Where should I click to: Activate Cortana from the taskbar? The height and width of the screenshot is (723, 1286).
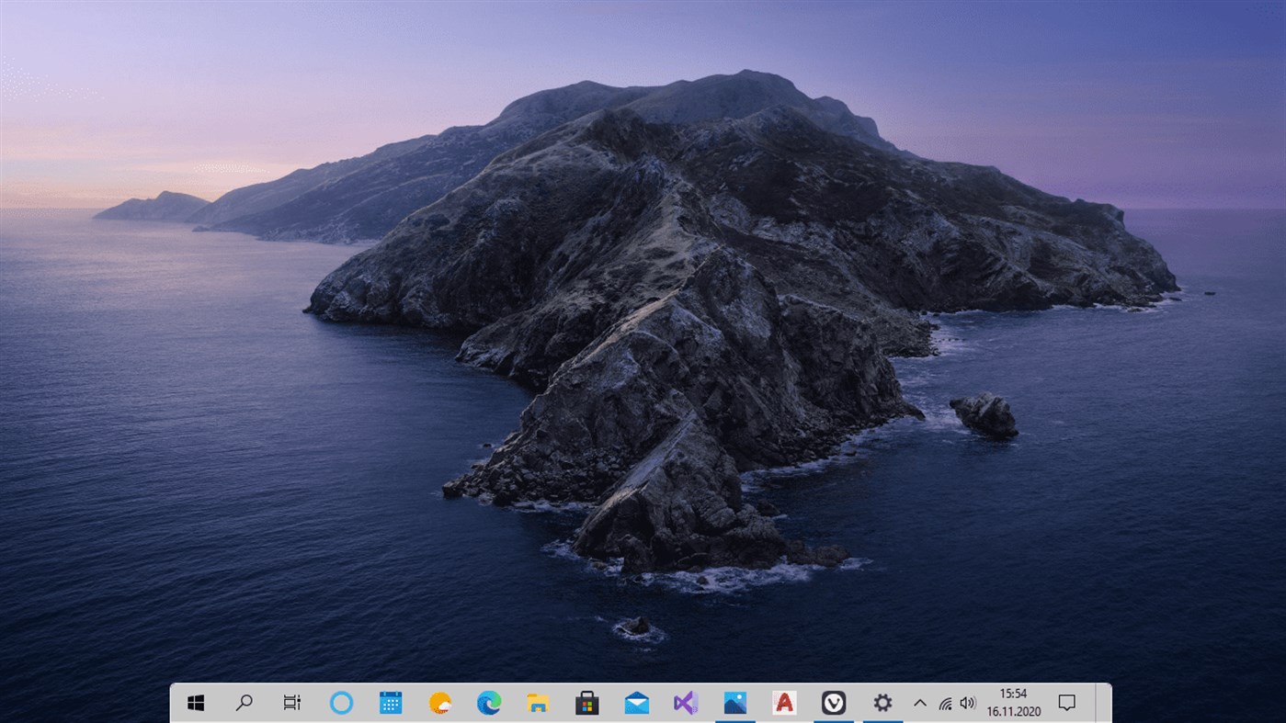click(340, 702)
